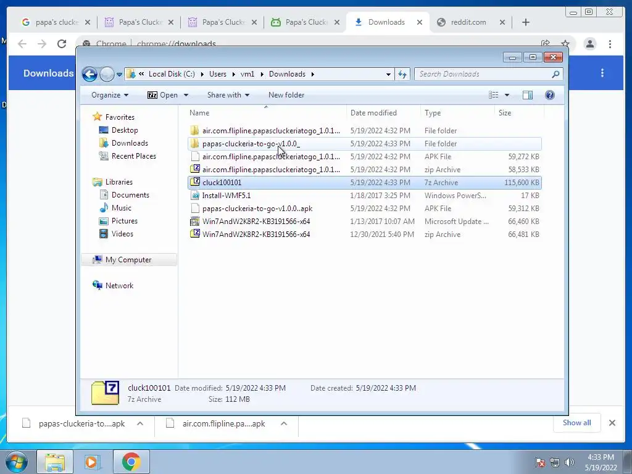This screenshot has height=474, width=632.
Task: Click Show all downloads button
Action: pyautogui.click(x=577, y=423)
